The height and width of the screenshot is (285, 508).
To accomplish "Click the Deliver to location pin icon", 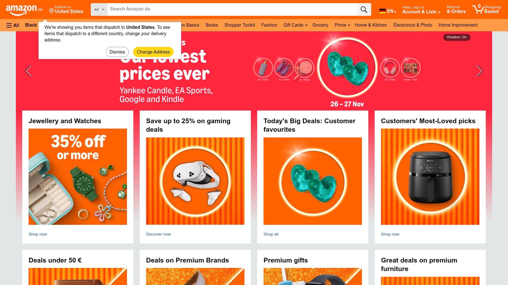I will pyautogui.click(x=51, y=11).
